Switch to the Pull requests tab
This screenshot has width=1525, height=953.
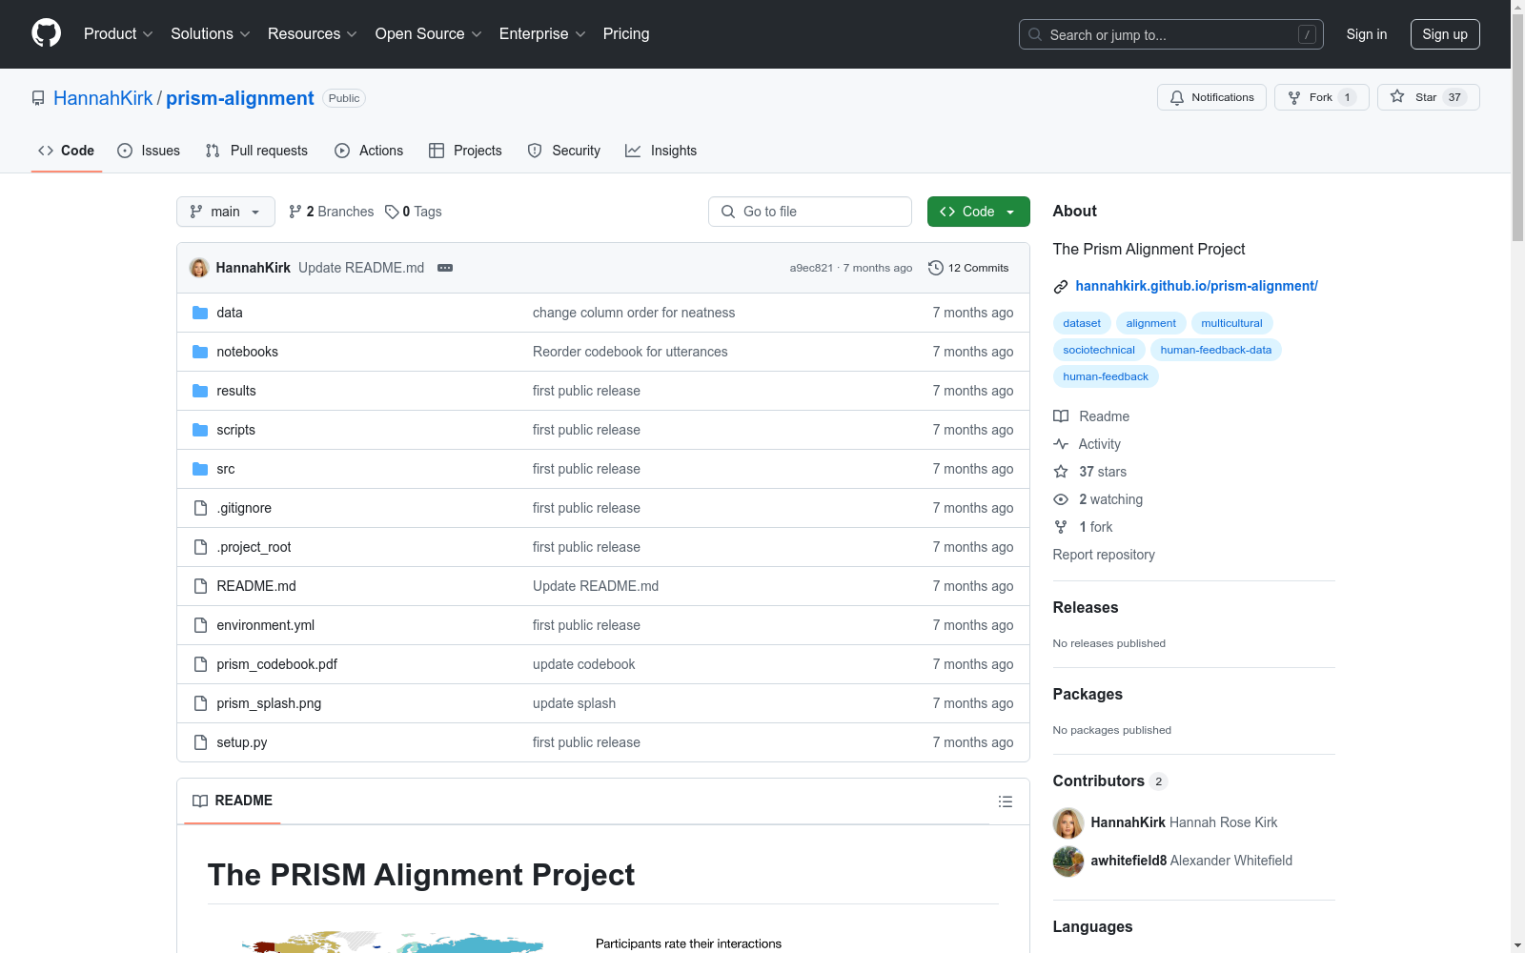tap(256, 151)
